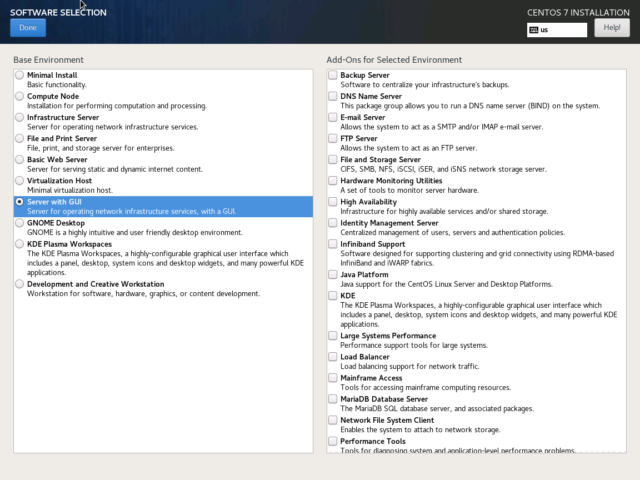The image size is (640, 480).
Task: Enable the Load Balancer add-on
Action: [x=333, y=357]
